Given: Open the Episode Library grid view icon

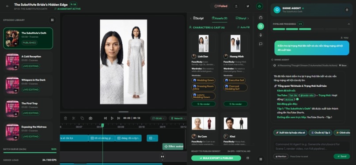Looking at the screenshot, I should coord(52,20).
